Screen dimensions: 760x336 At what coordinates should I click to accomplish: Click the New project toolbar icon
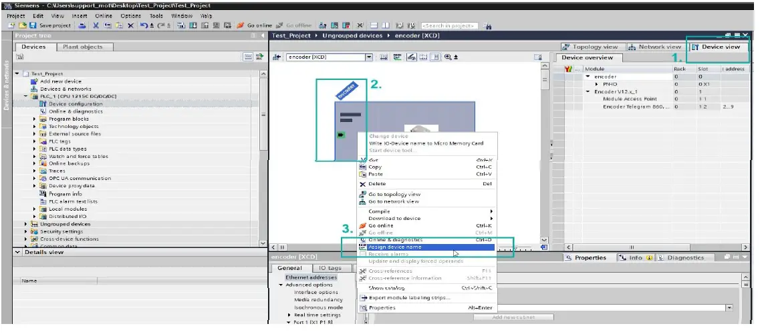pos(12,25)
